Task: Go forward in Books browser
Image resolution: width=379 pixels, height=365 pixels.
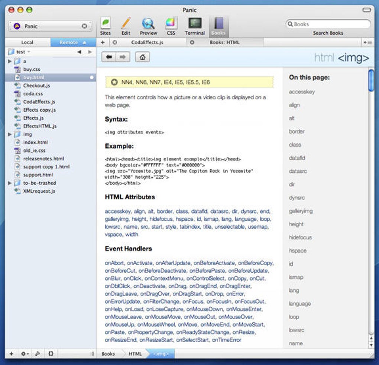Action: (123, 57)
